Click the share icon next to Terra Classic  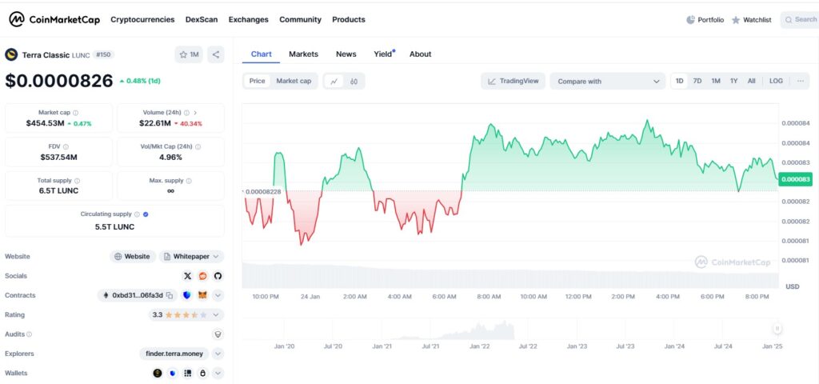(215, 54)
